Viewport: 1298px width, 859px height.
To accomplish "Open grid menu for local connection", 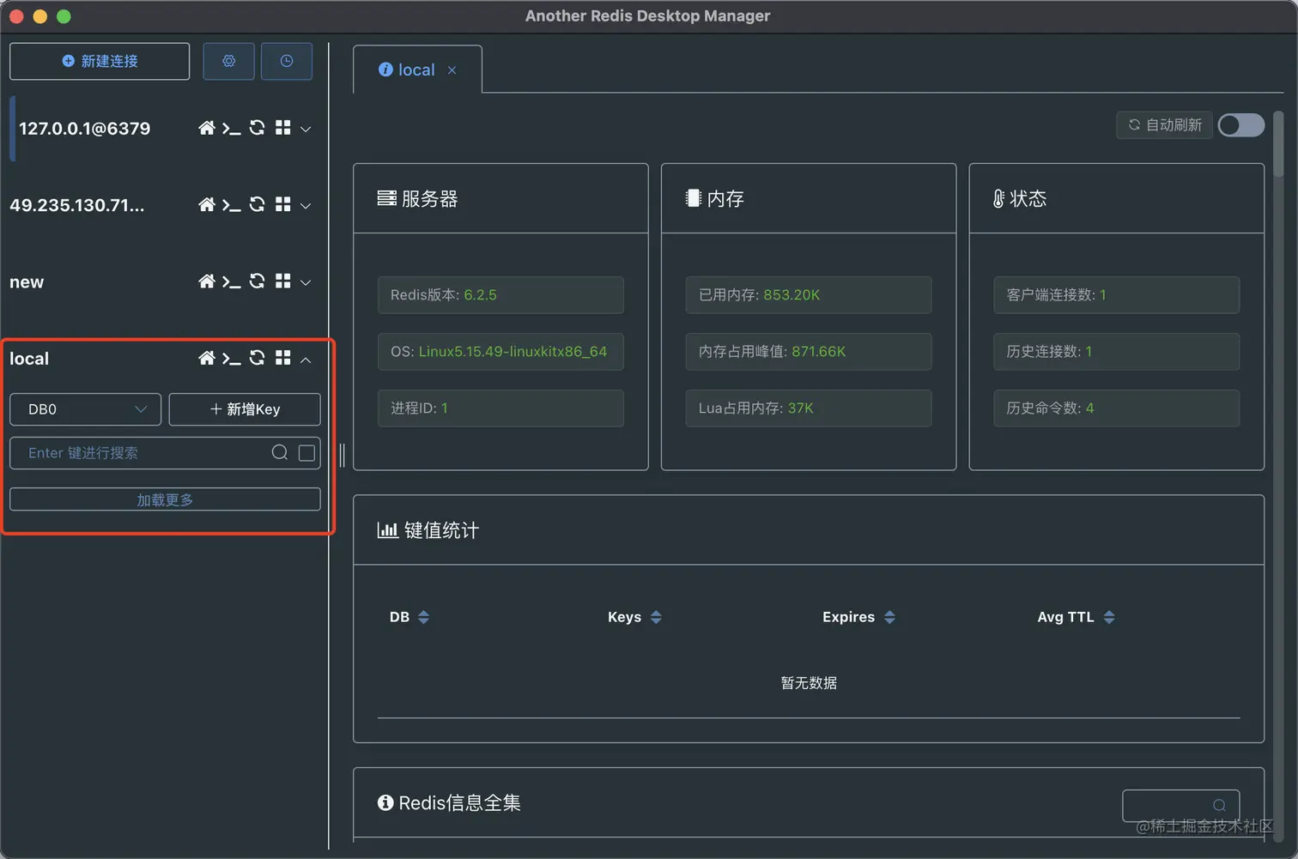I will (x=282, y=358).
